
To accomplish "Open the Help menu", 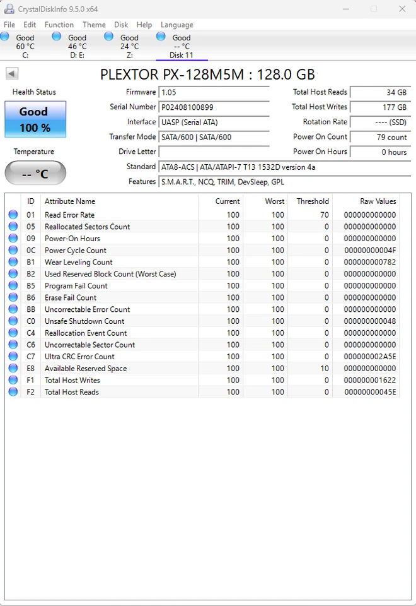I will pos(144,25).
